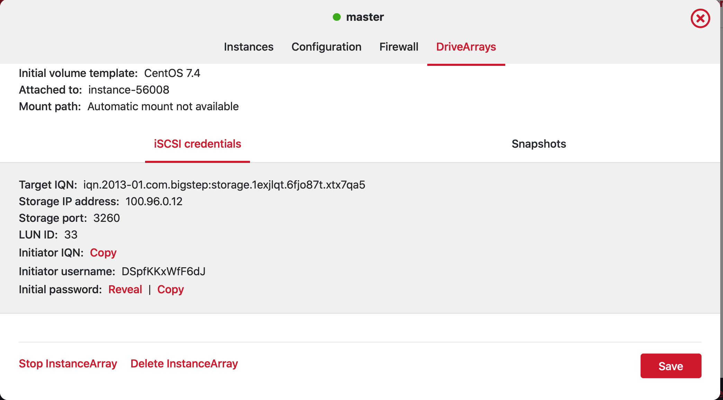Copy the initial password
723x400 pixels.
click(x=170, y=289)
